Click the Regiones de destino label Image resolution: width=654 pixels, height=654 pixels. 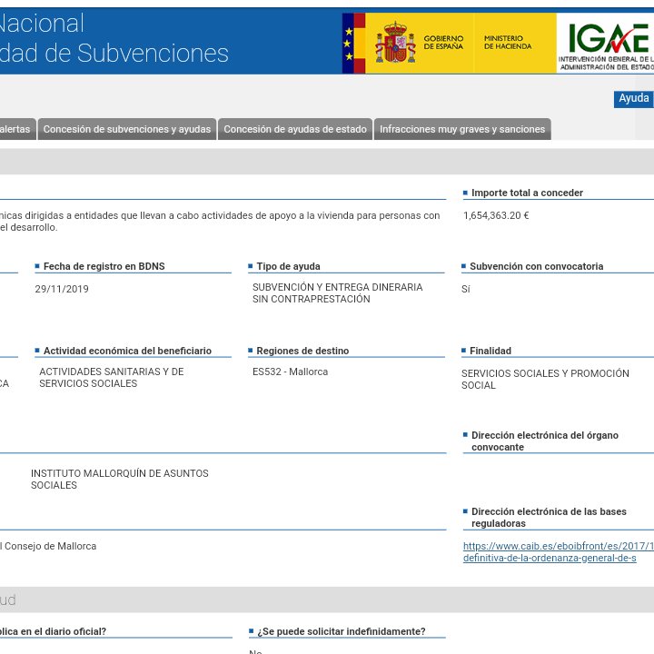(302, 351)
